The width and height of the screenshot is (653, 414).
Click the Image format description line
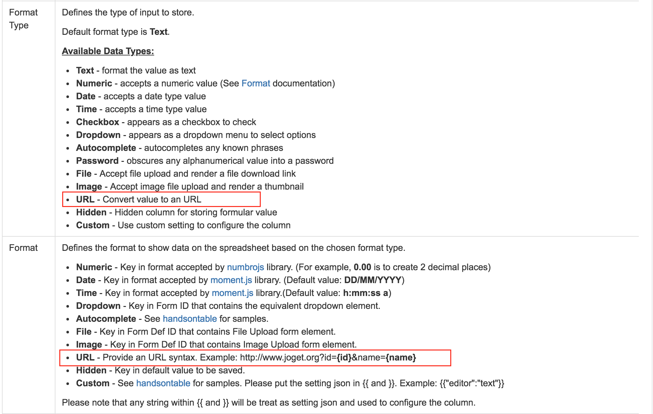tap(216, 344)
